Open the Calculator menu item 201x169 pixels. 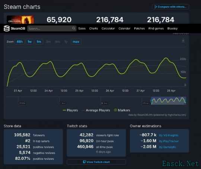(x=108, y=29)
